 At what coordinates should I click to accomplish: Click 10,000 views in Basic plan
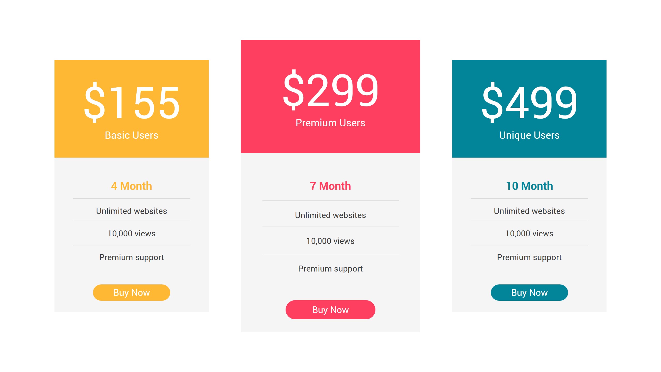point(131,234)
